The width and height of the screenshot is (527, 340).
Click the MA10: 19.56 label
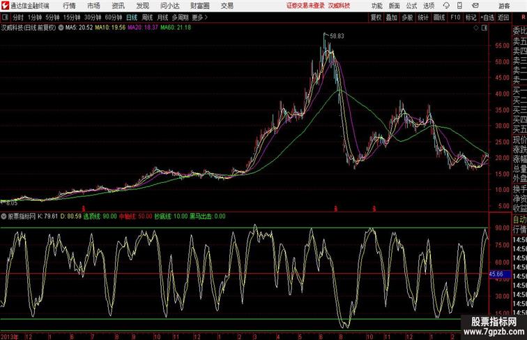(x=110, y=28)
